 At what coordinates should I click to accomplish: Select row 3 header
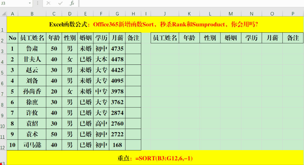click(3, 48)
